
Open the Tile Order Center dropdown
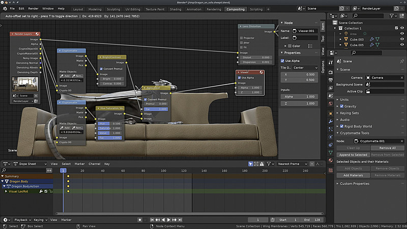tap(305, 68)
